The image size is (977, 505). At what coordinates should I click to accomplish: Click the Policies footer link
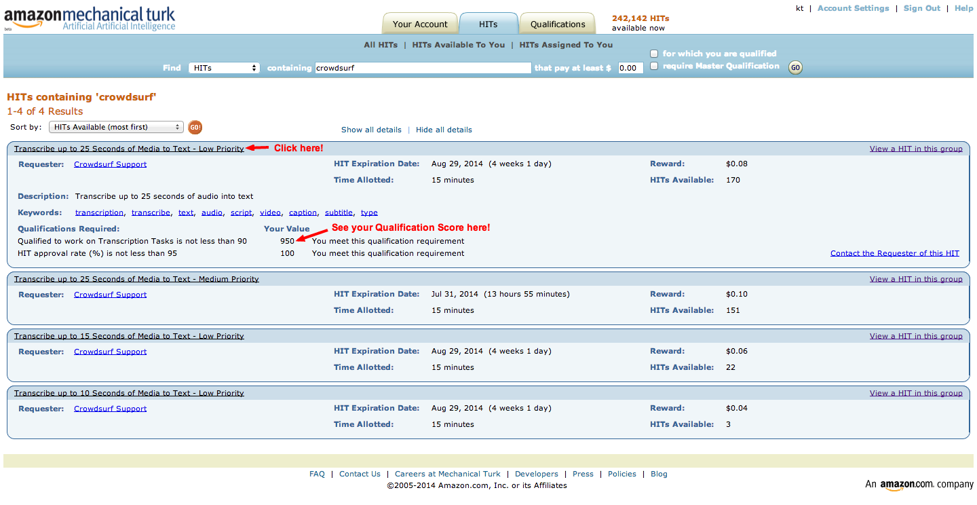pos(622,474)
